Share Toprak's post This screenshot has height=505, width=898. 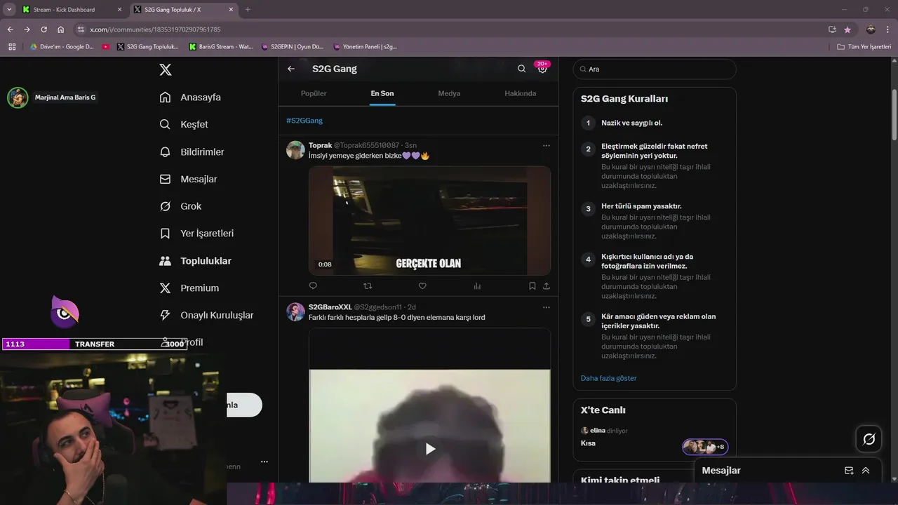[x=547, y=286]
